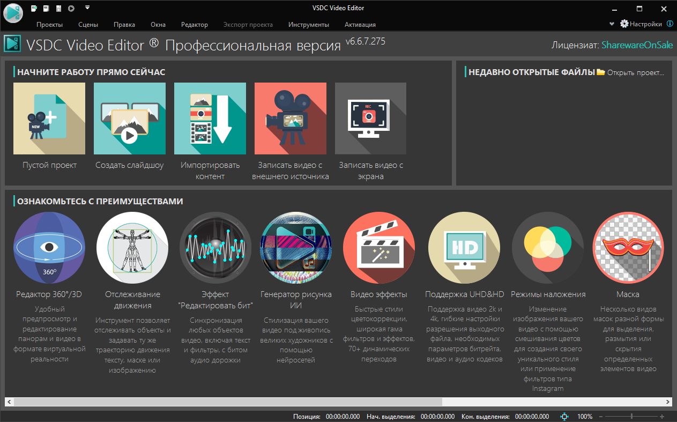Click the blue info icon
This screenshot has width=677, height=422.
coord(669,24)
